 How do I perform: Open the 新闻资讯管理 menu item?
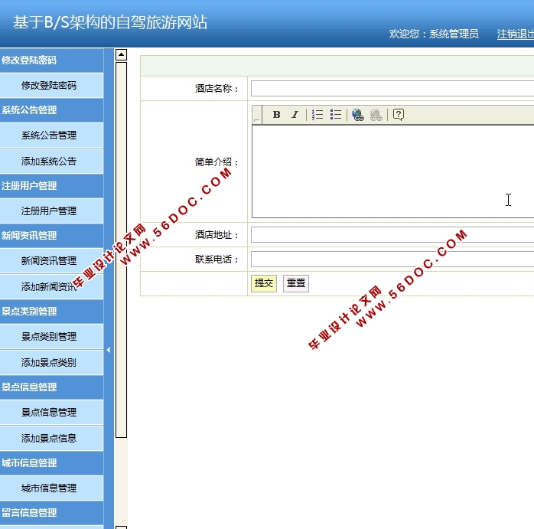(51, 261)
